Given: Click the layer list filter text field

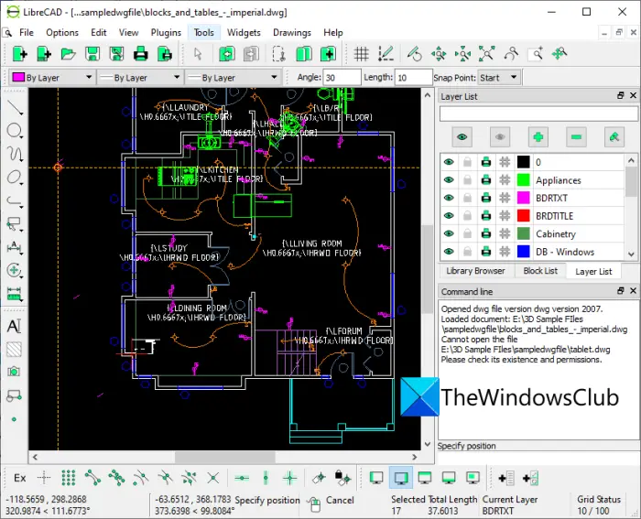Looking at the screenshot, I should tap(538, 114).
